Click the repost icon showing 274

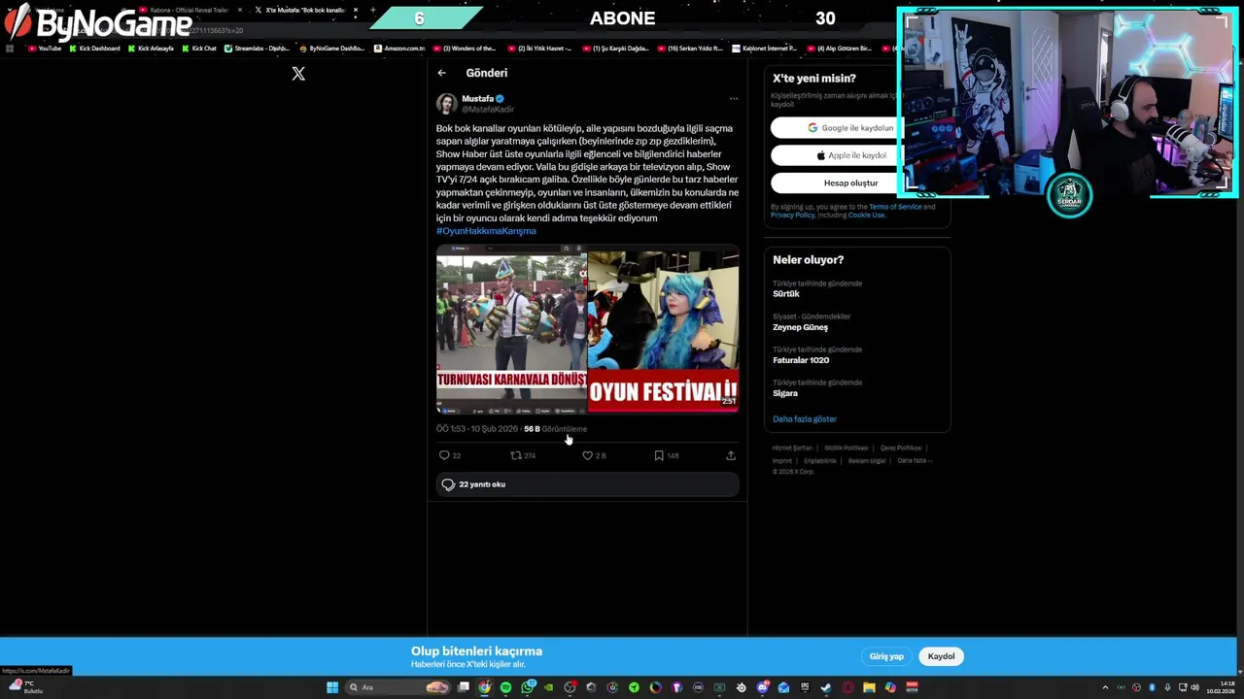[516, 455]
